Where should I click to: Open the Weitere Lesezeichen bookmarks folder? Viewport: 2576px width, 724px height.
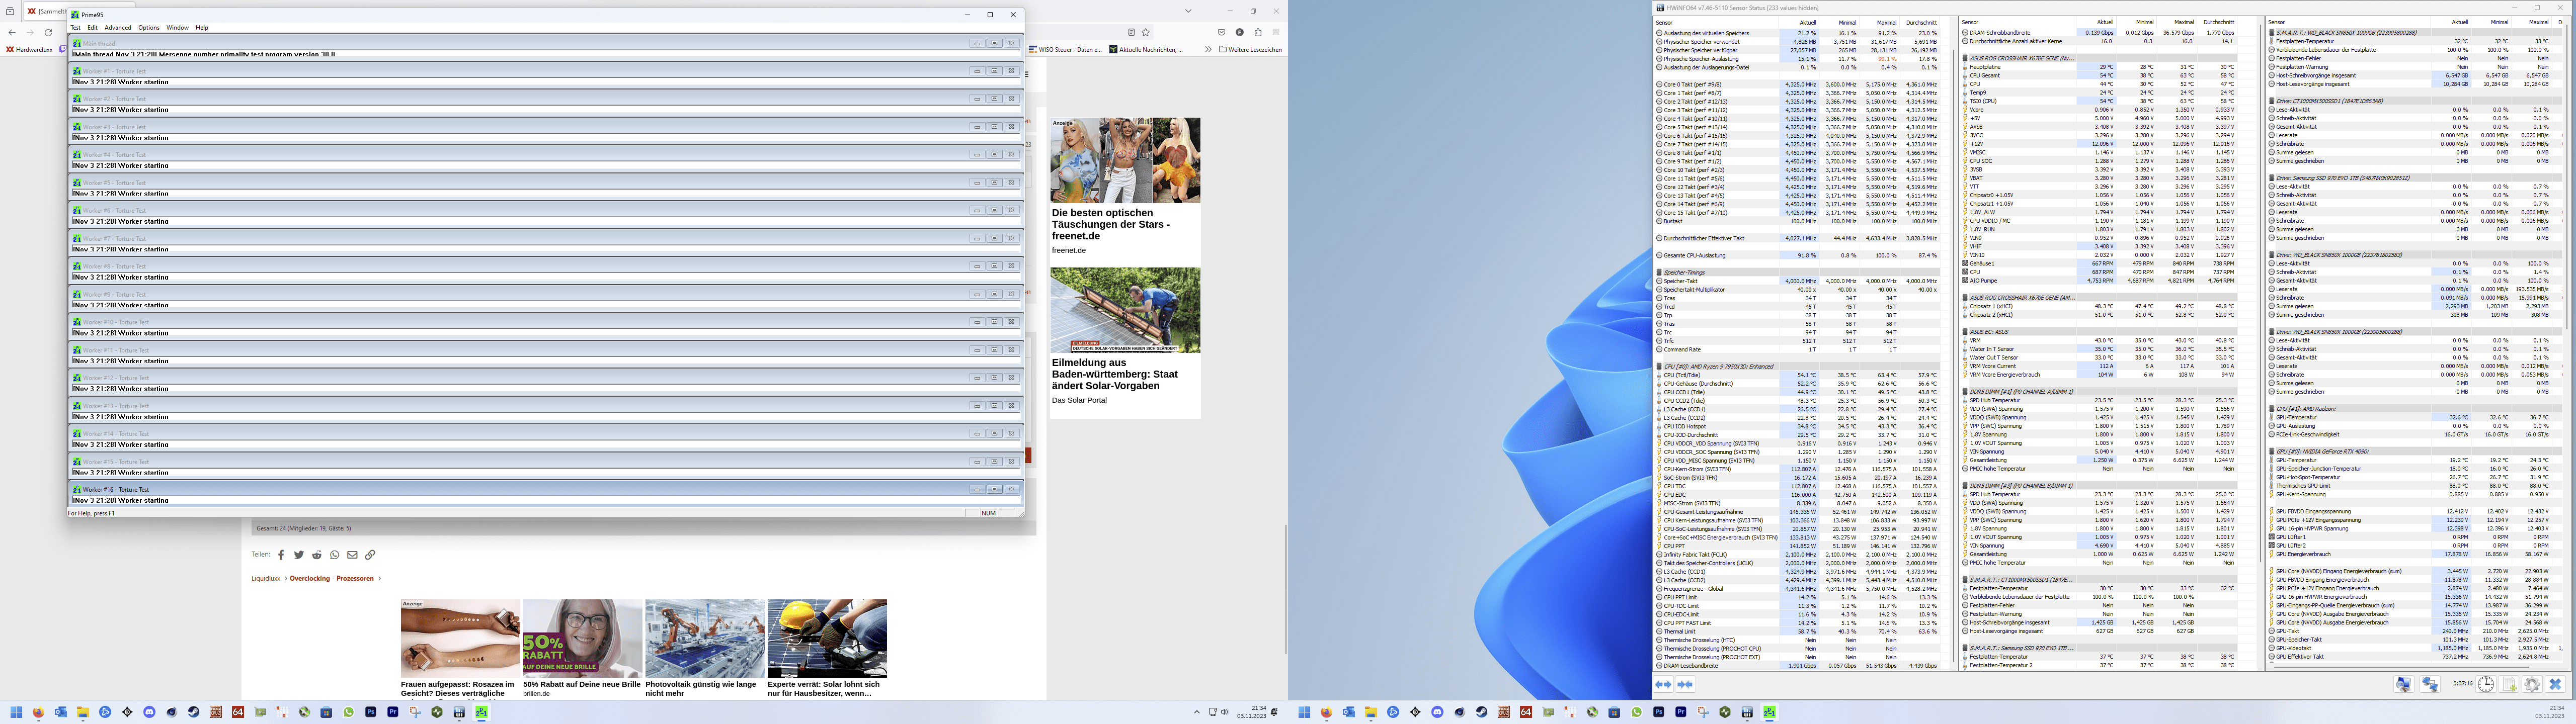coord(1250,49)
